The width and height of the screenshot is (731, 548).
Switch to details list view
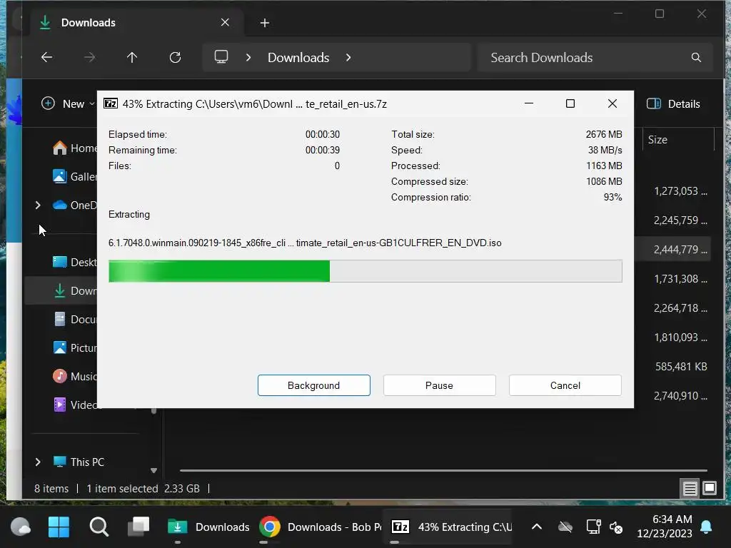[690, 488]
